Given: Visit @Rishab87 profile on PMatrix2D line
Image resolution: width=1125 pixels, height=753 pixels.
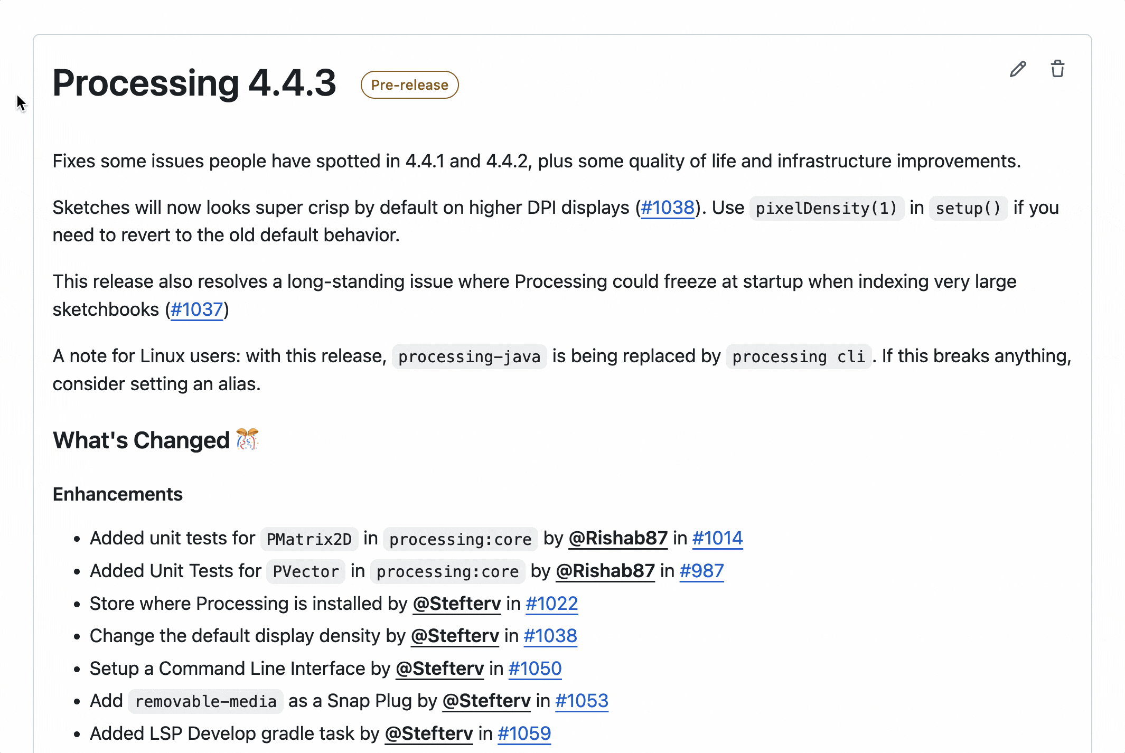Looking at the screenshot, I should click(x=618, y=538).
